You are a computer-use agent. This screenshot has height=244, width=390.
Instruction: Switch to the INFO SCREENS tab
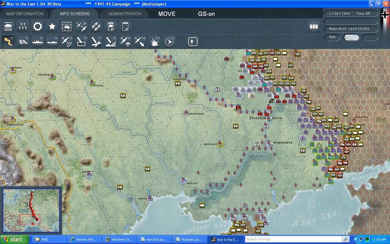pyautogui.click(x=75, y=14)
